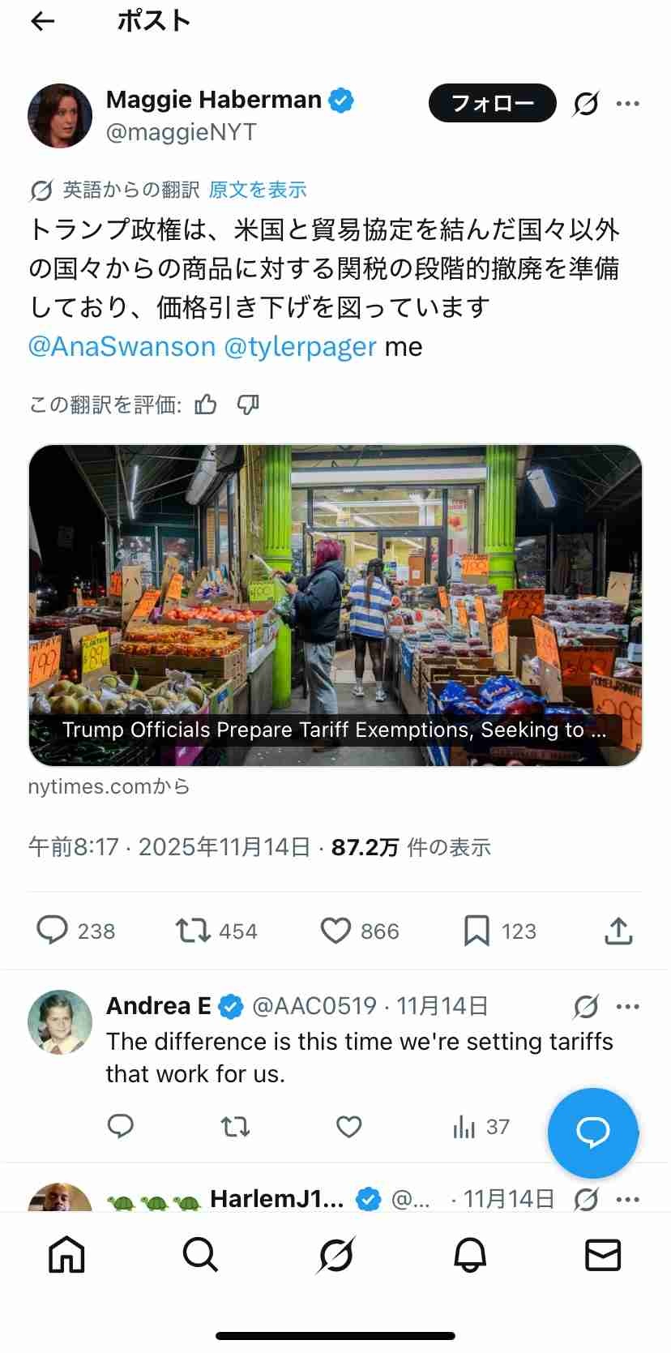The image size is (671, 1353).
Task: Open more options menu on Maggie's post
Action: coord(628,104)
